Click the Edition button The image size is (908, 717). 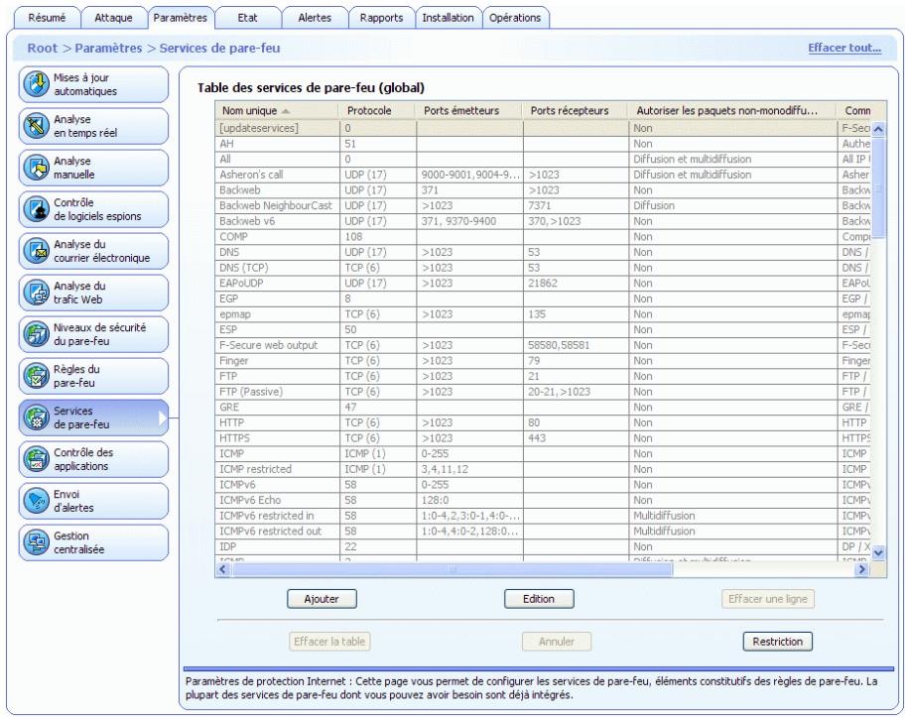click(539, 599)
